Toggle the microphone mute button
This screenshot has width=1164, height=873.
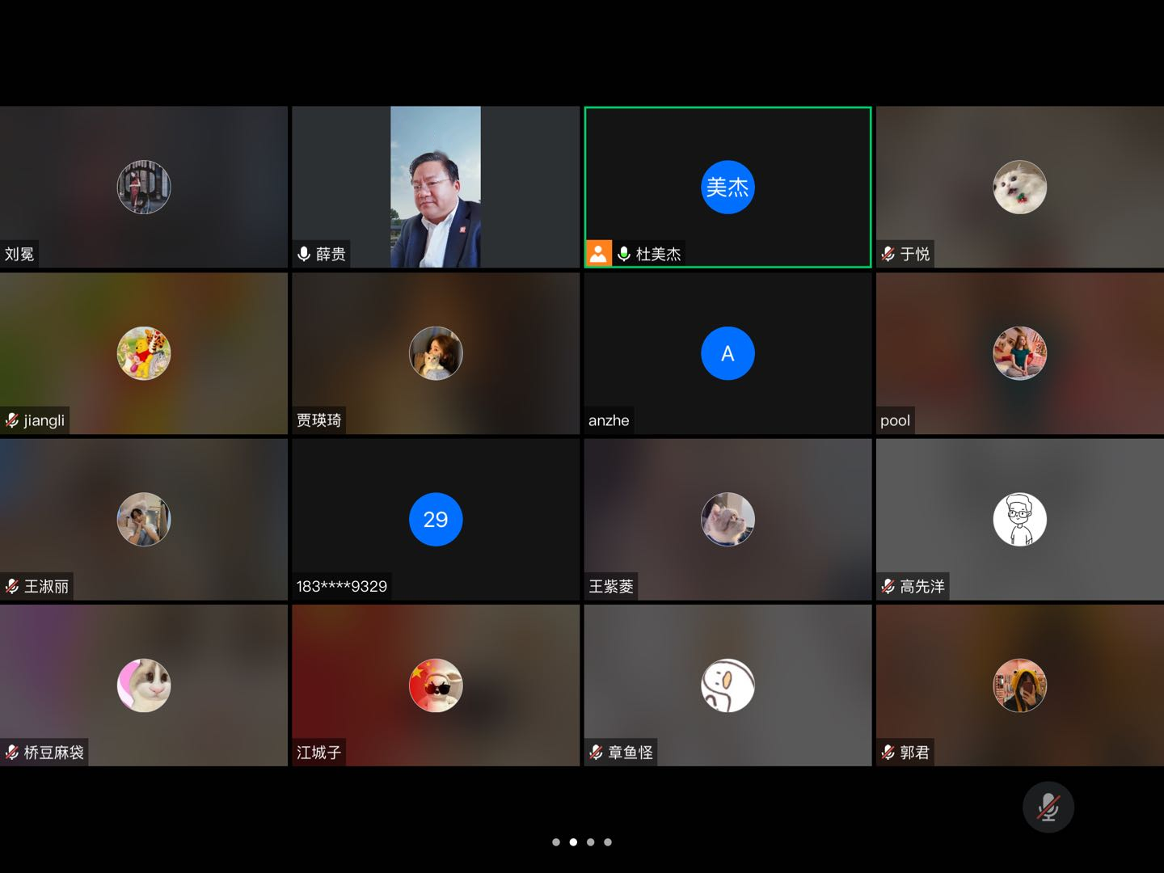tap(1048, 807)
